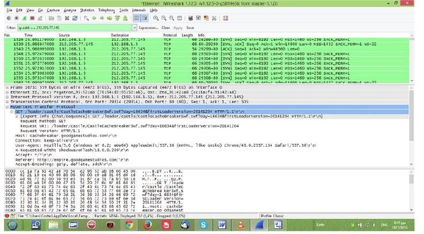Open Google Chrome from the taskbar

click(129, 225)
